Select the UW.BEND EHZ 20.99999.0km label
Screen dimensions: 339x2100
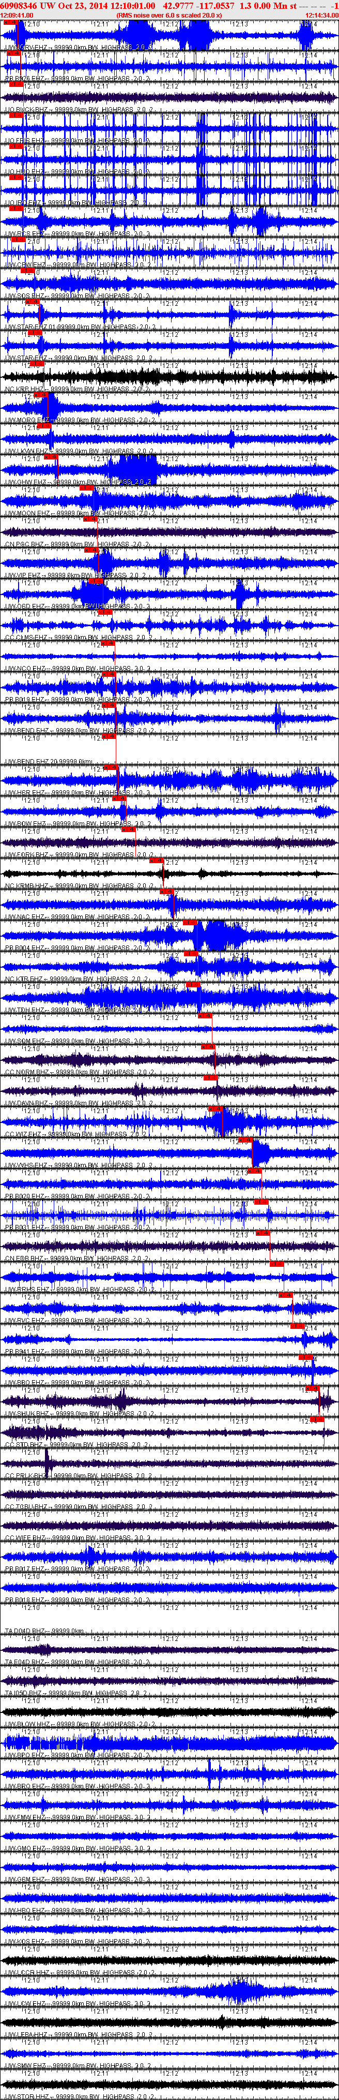pos(48,761)
